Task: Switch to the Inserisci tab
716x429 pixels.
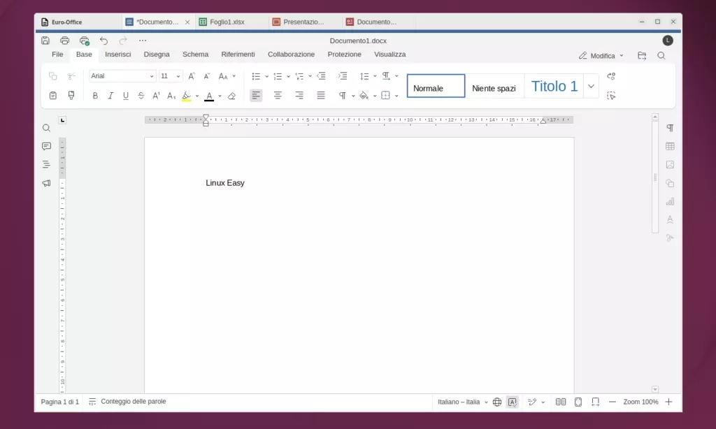Action: pos(117,54)
